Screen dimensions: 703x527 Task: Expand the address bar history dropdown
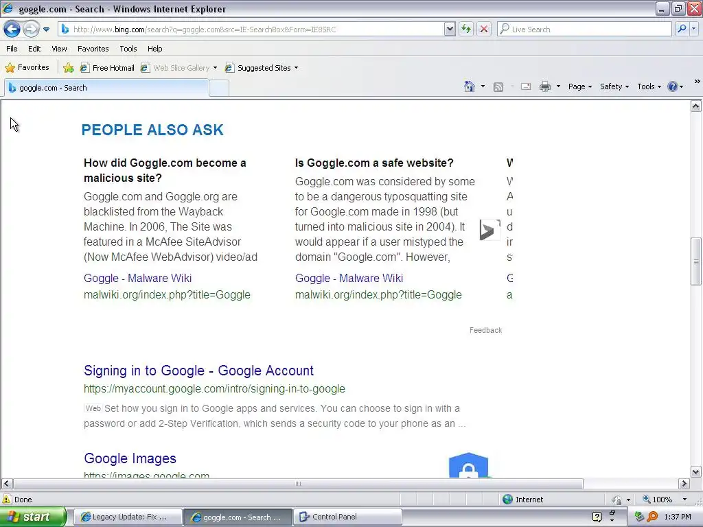[x=450, y=29]
